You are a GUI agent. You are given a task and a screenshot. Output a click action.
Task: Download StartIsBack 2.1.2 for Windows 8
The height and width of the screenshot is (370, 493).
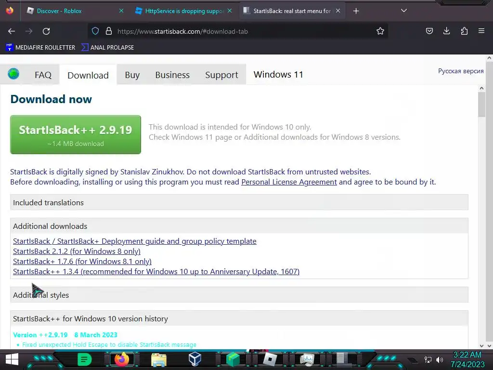(x=77, y=251)
